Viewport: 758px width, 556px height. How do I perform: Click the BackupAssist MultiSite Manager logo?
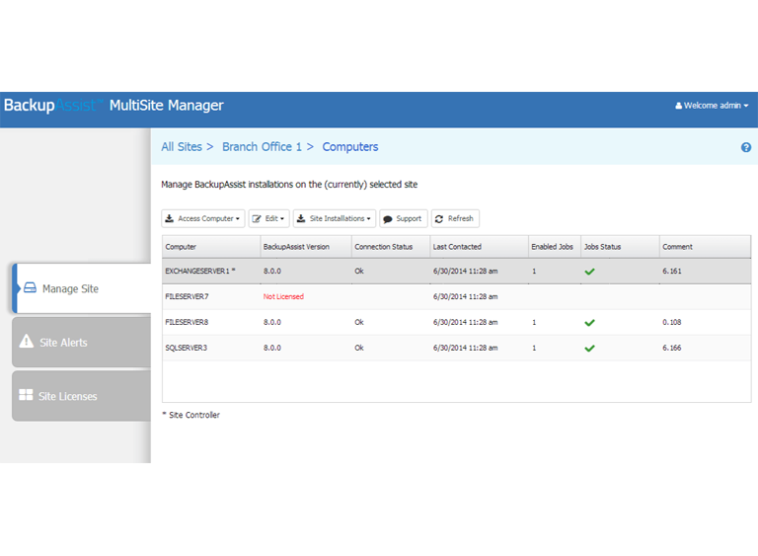click(114, 106)
